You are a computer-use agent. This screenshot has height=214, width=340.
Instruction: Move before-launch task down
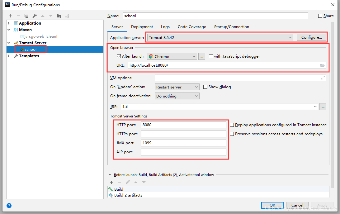(144, 182)
